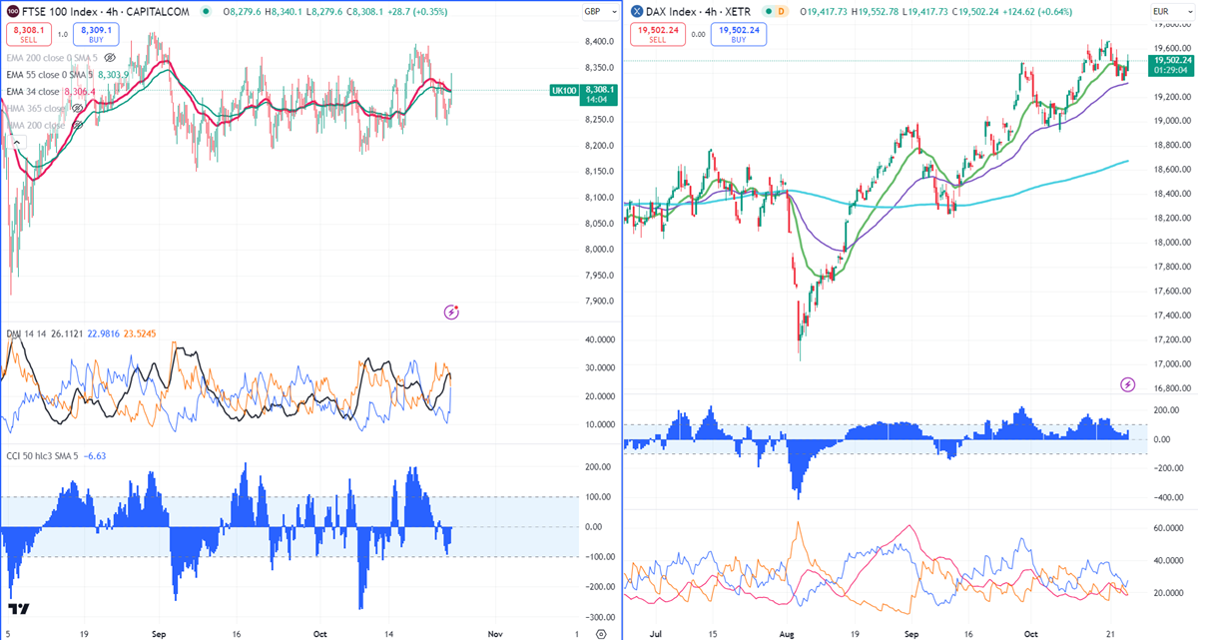Screen dimensions: 1207x640
Task: Click the Aug date on DAX time axis
Action: (786, 633)
